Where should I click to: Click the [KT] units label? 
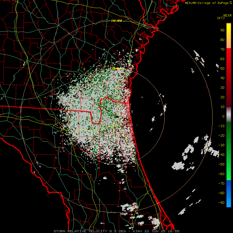pos(221,18)
